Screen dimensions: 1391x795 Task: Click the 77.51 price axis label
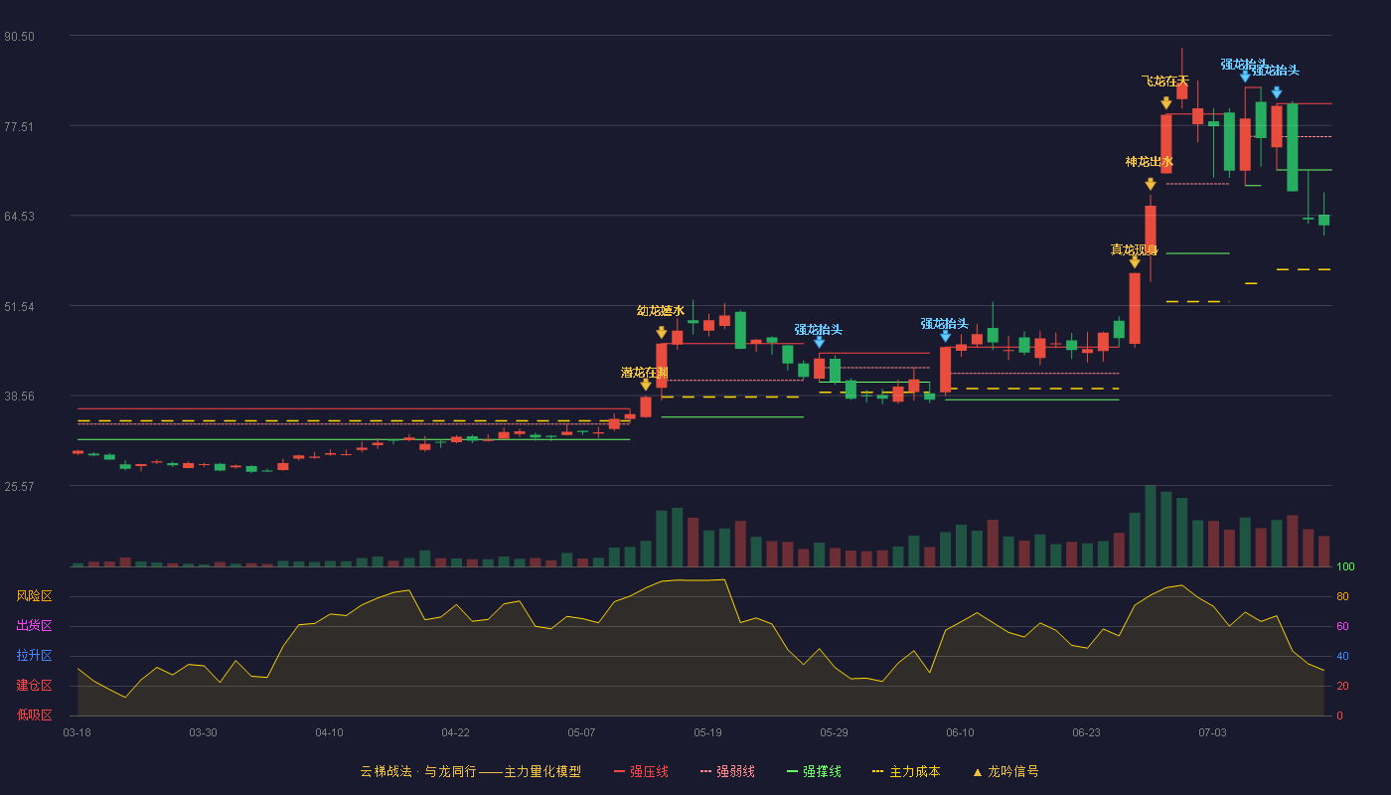tap(20, 126)
